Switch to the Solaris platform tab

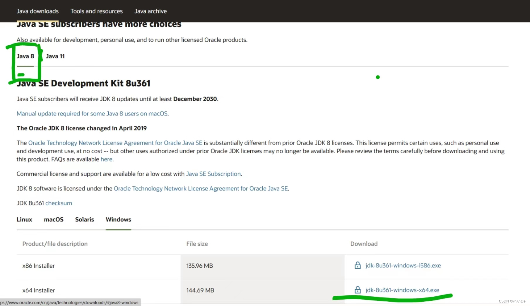pos(85,219)
